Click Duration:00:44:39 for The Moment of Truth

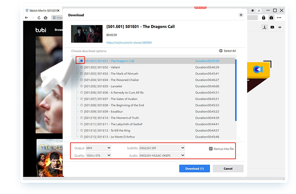(207, 118)
